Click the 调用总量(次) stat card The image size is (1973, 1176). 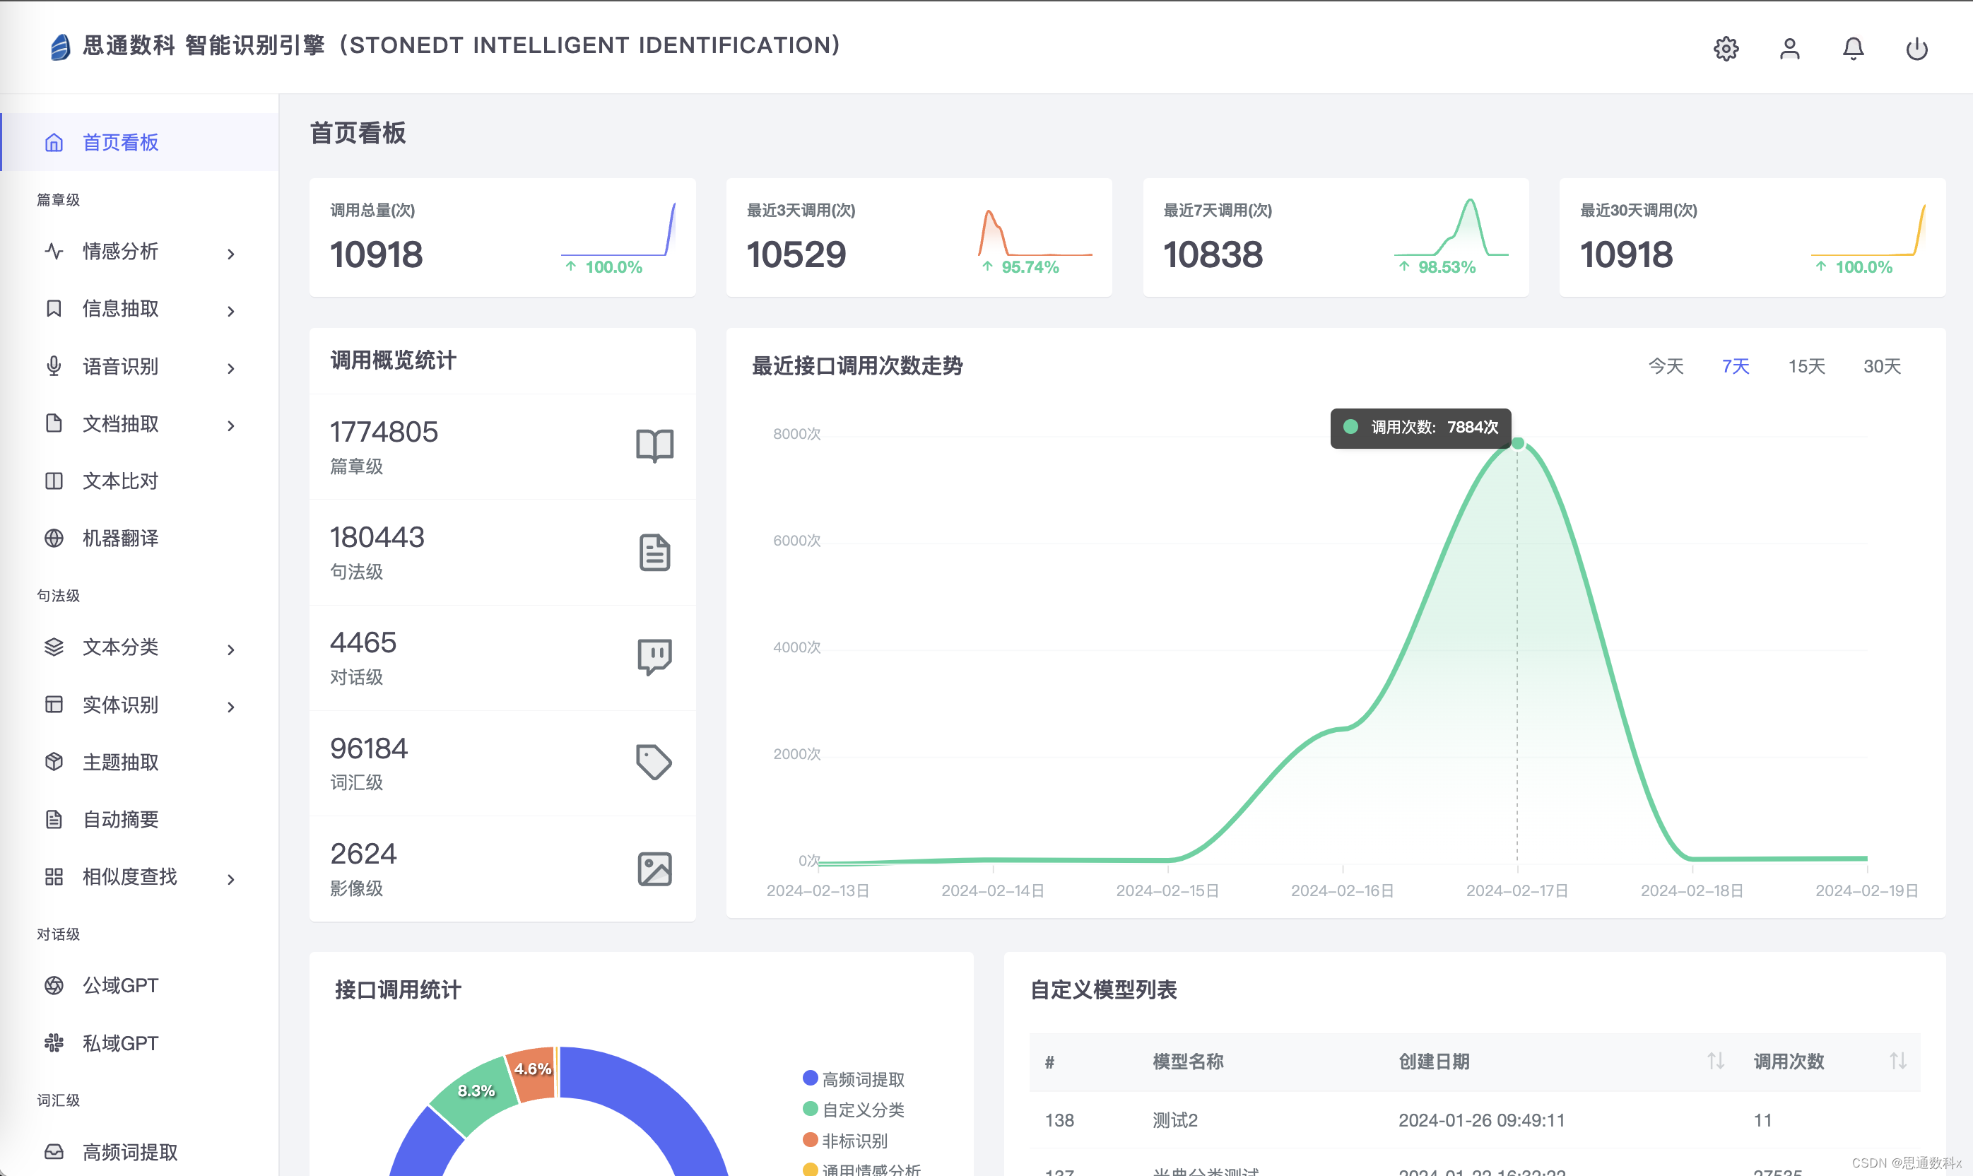[x=502, y=237]
